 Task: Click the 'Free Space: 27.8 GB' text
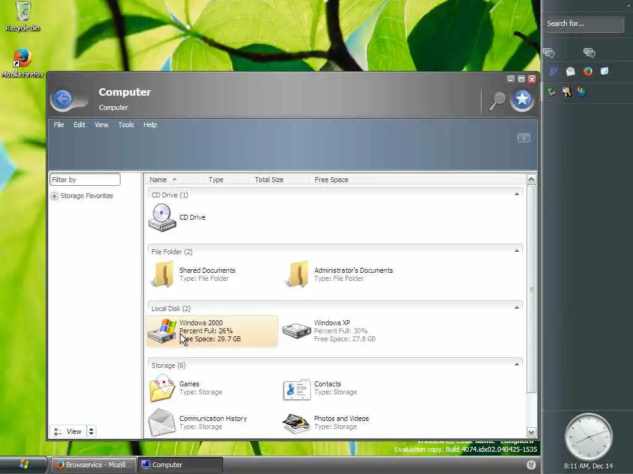point(345,339)
